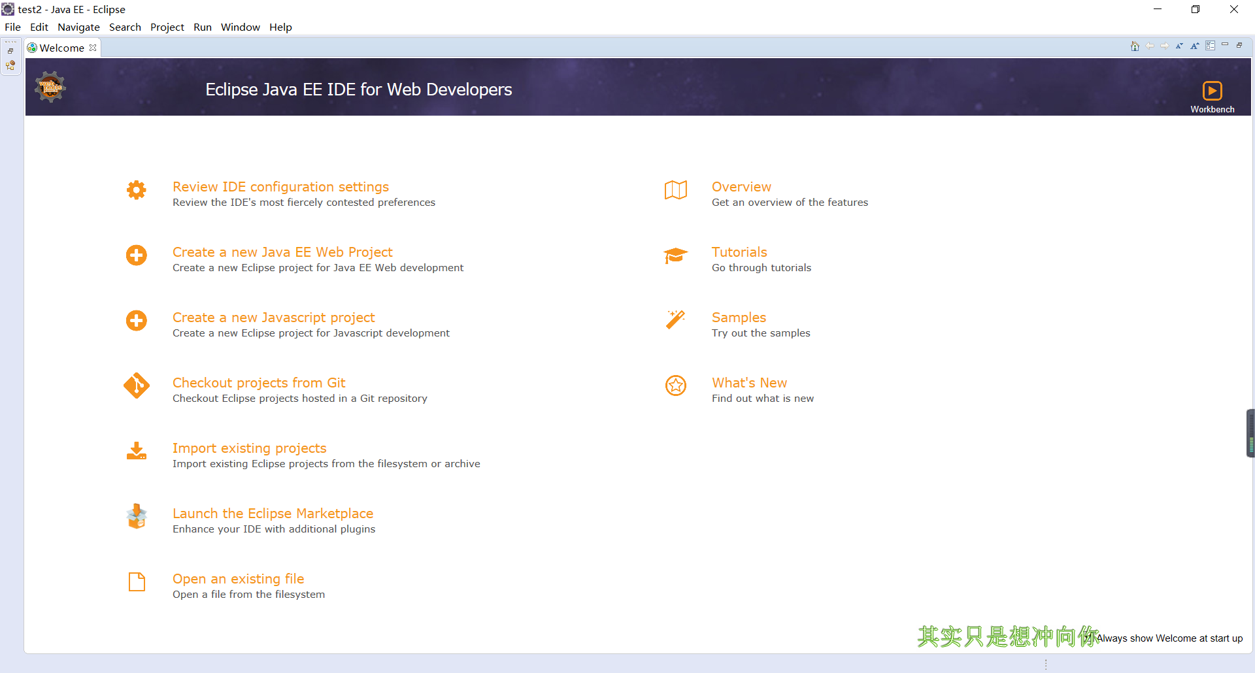Reduce font size with the small A icon

1180,46
